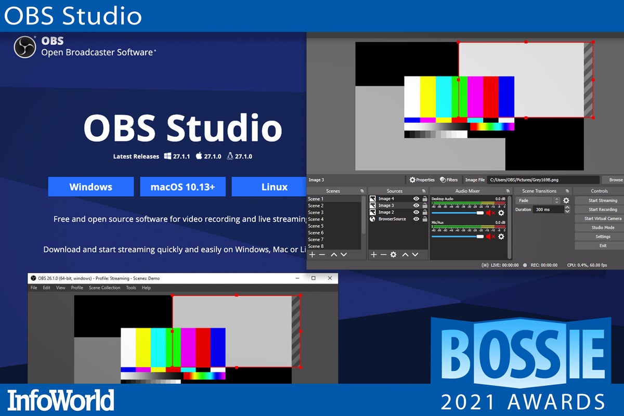Open Fade transition properties gear

coord(566,200)
